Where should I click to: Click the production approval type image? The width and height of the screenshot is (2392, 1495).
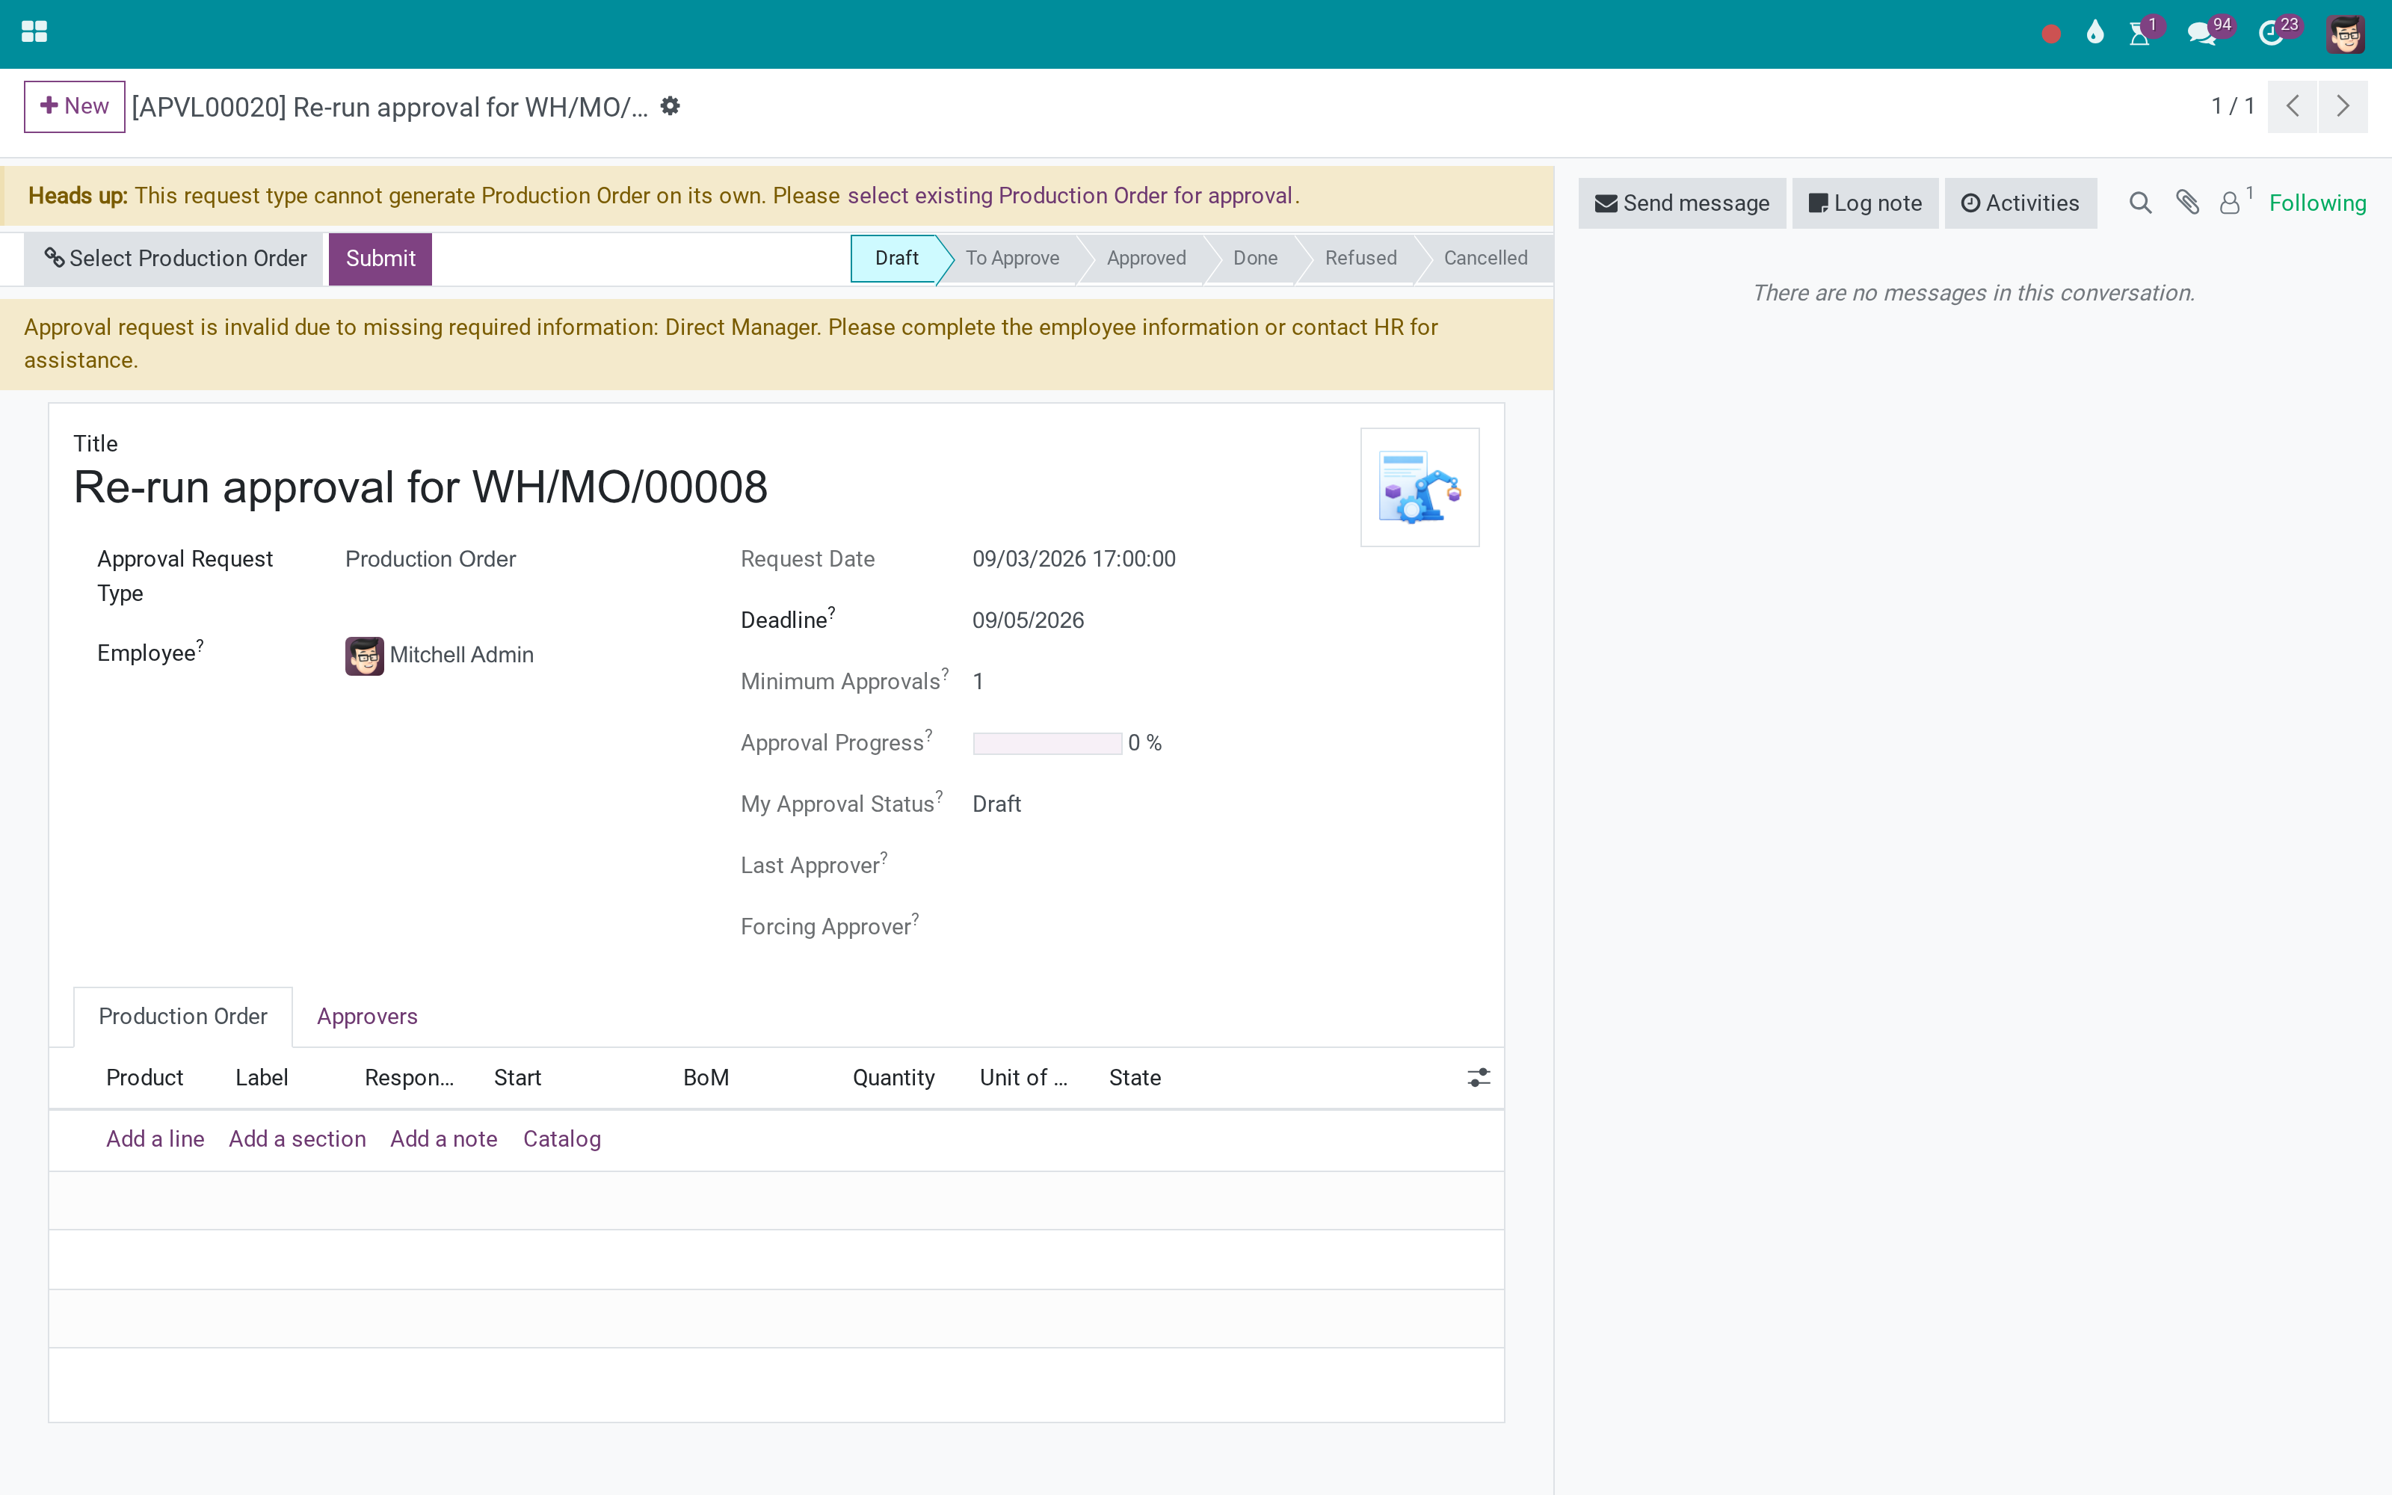[1420, 487]
